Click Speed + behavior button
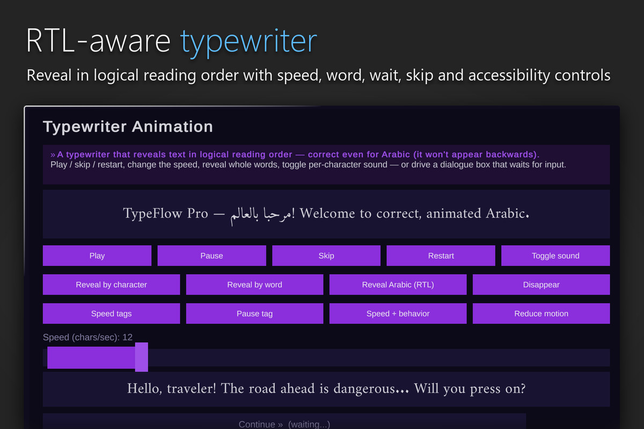Viewport: 644px width, 429px height. pyautogui.click(x=398, y=314)
